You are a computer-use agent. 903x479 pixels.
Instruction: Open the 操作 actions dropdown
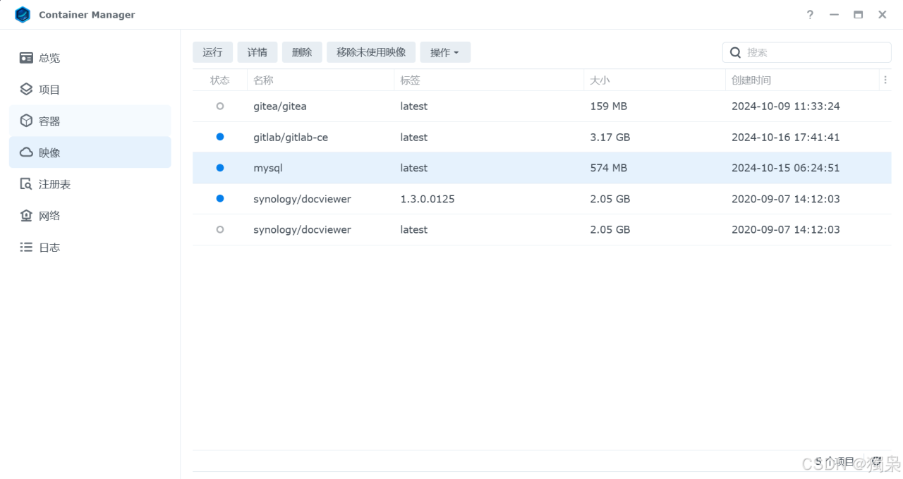point(445,51)
